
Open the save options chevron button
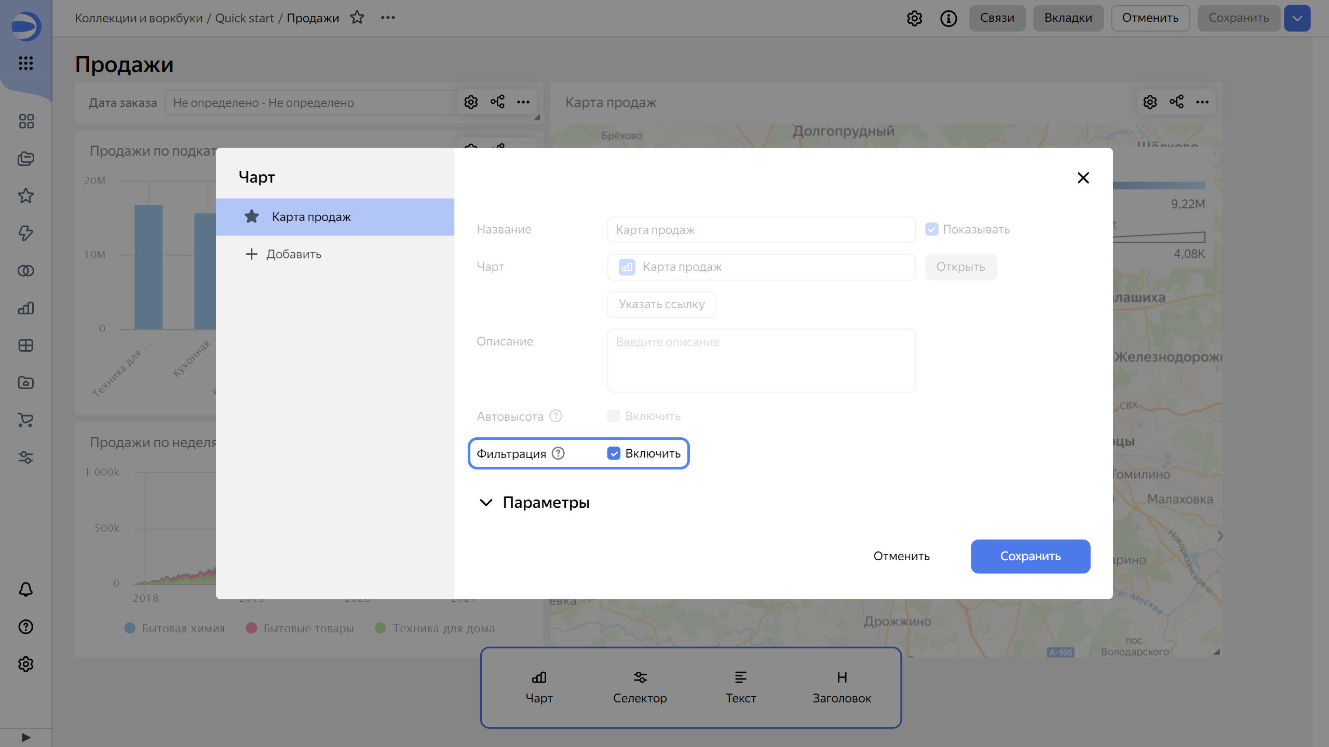[1297, 18]
